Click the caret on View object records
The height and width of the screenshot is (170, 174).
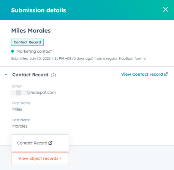pyautogui.click(x=60, y=158)
